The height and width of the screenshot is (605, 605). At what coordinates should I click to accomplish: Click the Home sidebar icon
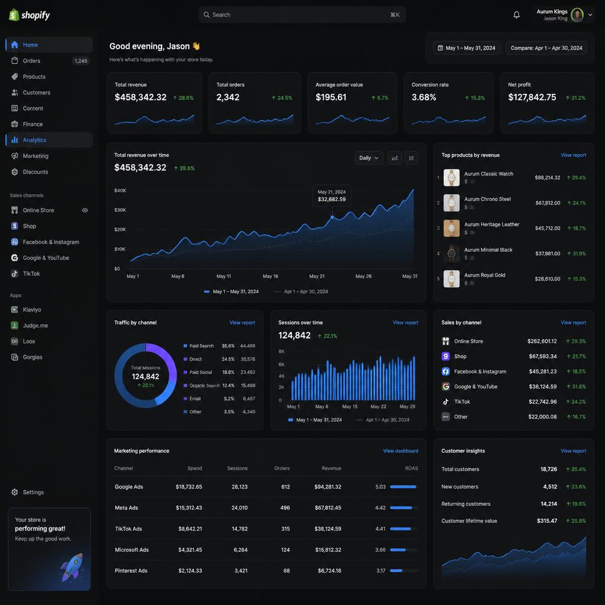15,45
